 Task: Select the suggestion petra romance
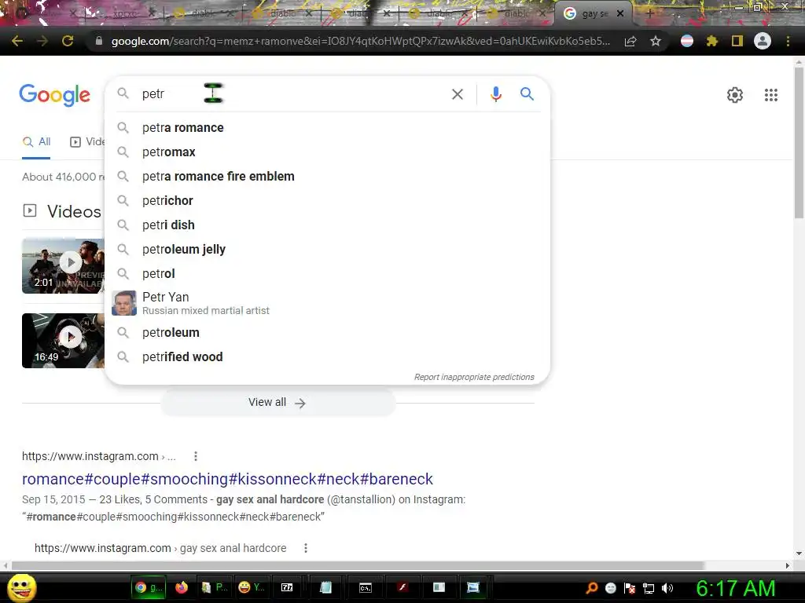pos(327,128)
